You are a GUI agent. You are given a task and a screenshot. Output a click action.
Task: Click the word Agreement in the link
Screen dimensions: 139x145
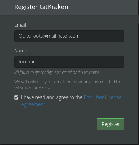(x=33, y=104)
